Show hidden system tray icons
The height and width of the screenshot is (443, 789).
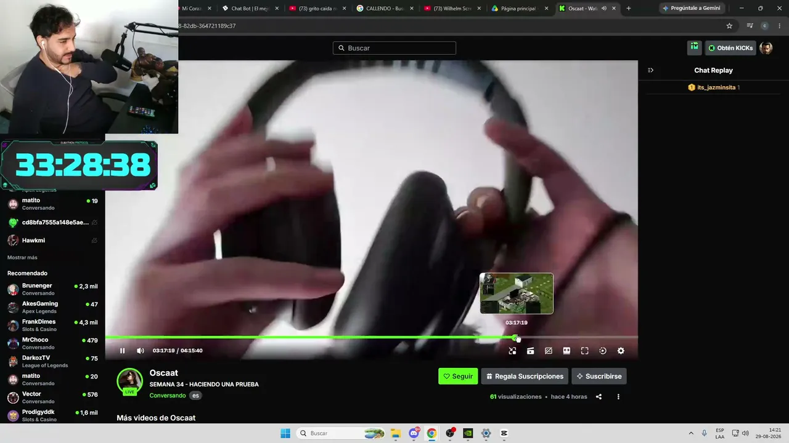[691, 433]
